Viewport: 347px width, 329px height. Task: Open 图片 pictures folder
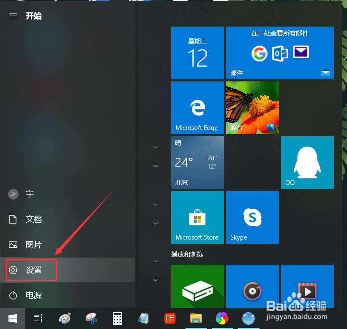(68, 245)
